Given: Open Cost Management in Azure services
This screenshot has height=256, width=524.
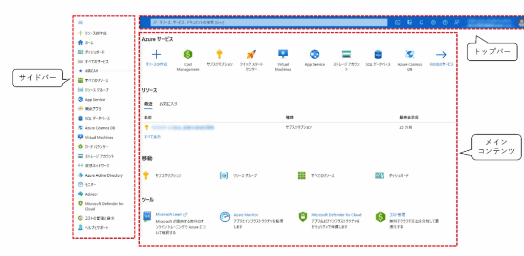Looking at the screenshot, I should (x=188, y=55).
